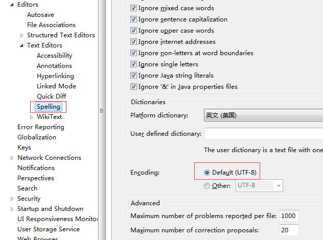Click the sash handle between panes

point(102,111)
